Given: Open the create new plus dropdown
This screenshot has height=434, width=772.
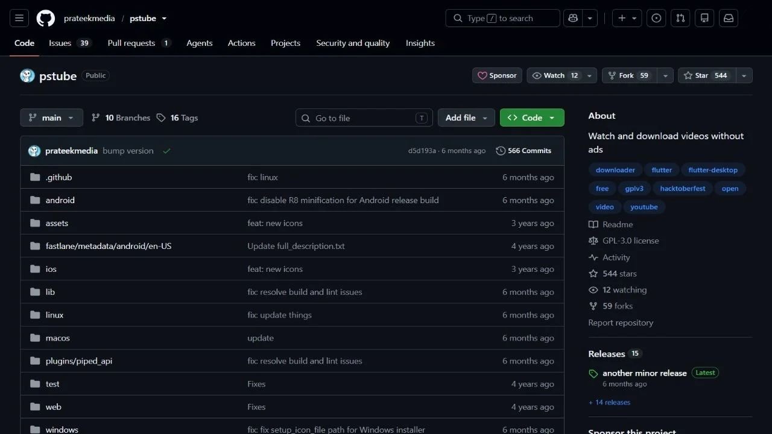Looking at the screenshot, I should (627, 18).
